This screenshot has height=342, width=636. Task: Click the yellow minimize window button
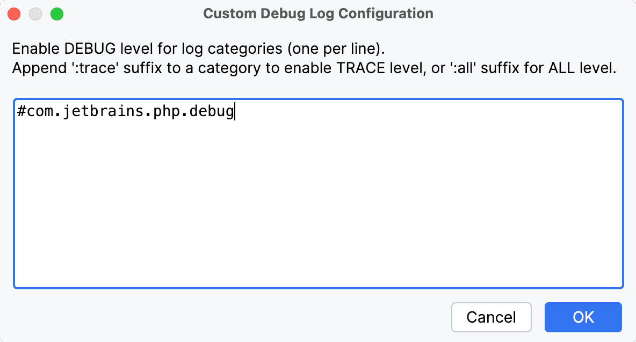pos(35,13)
